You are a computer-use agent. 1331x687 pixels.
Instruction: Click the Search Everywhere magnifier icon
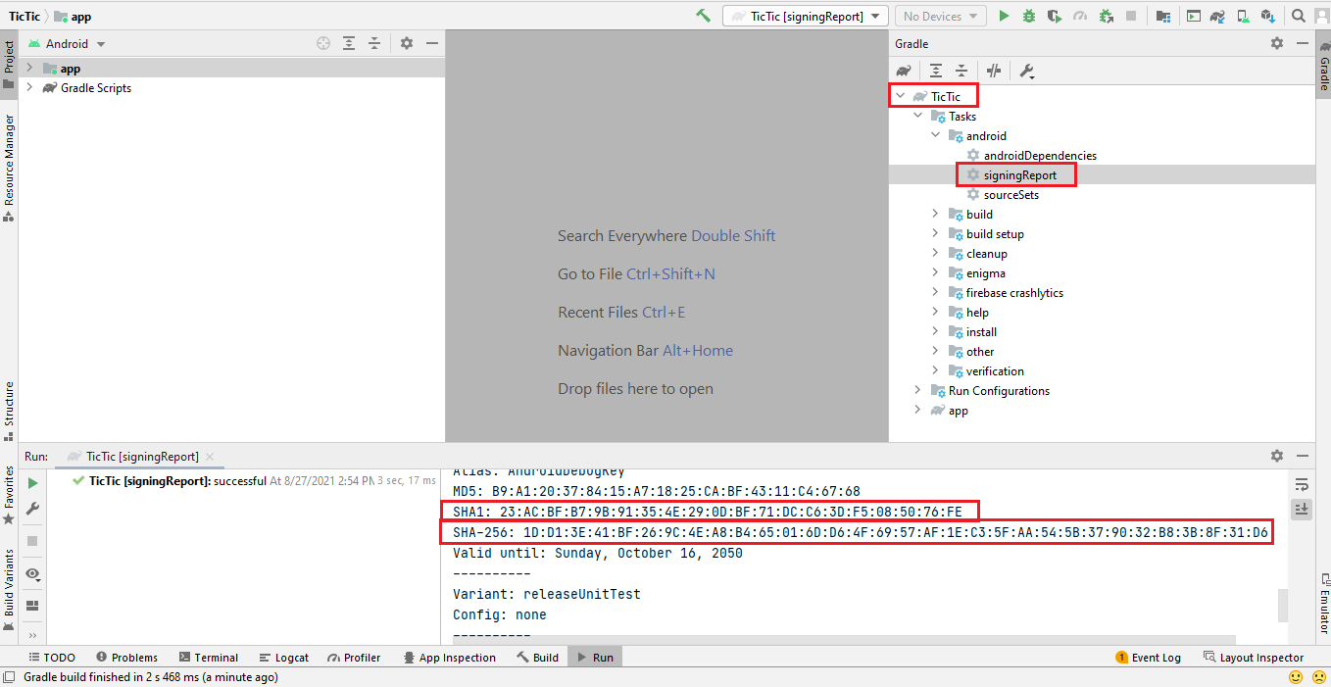(x=1298, y=16)
